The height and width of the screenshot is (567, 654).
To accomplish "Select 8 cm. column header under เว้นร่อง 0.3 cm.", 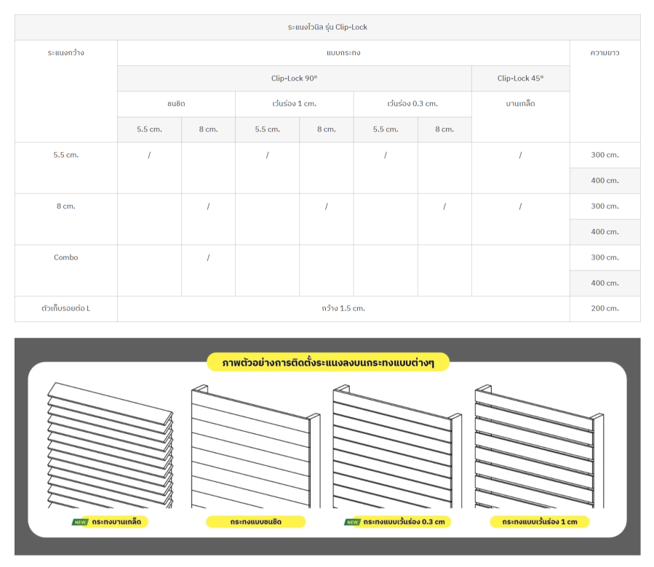I will tap(444, 129).
